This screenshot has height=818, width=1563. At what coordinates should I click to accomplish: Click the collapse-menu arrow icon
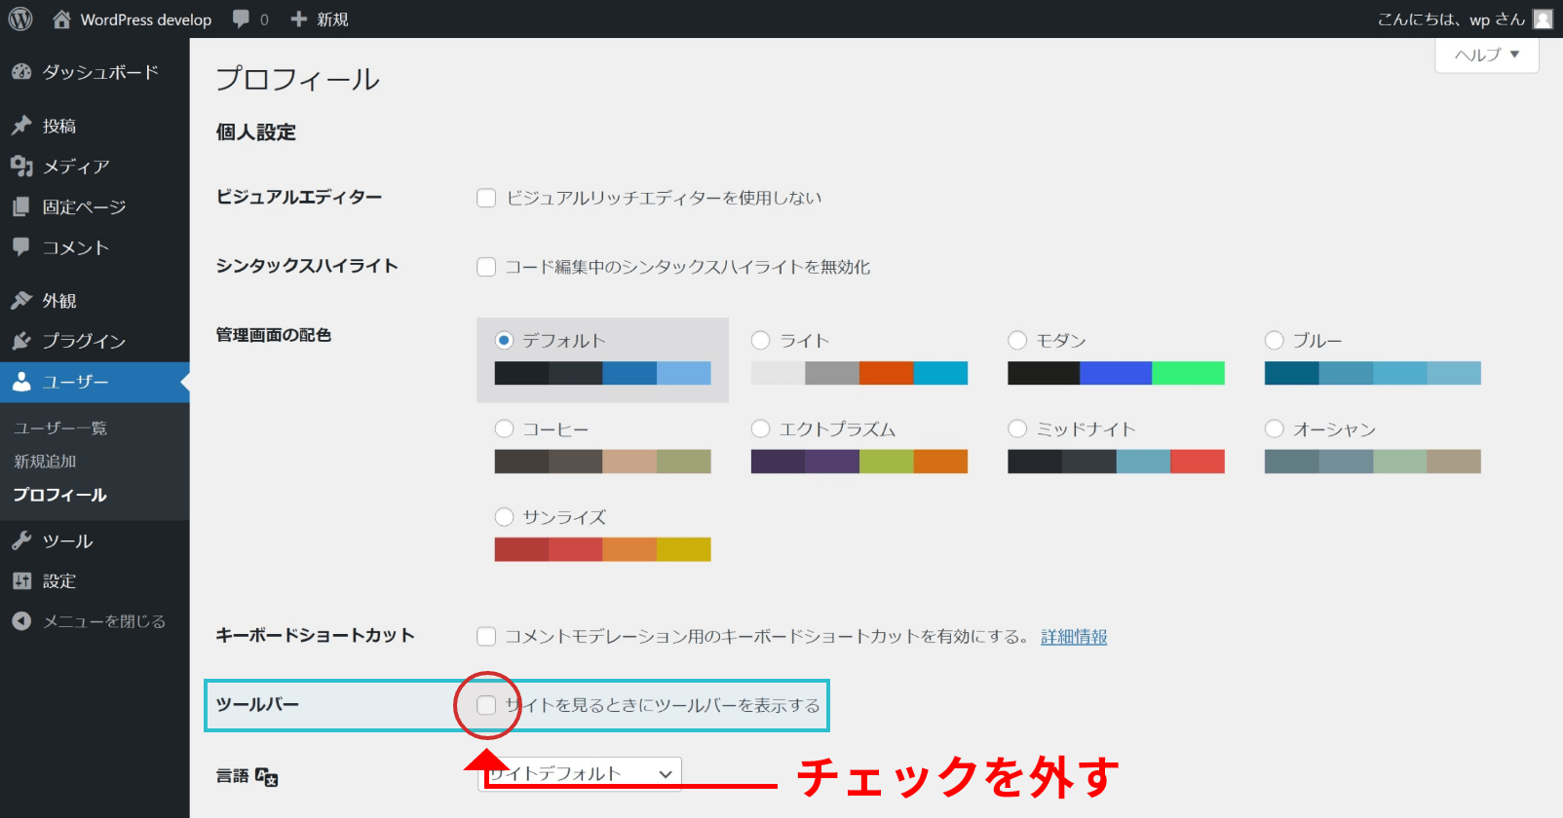pos(21,621)
